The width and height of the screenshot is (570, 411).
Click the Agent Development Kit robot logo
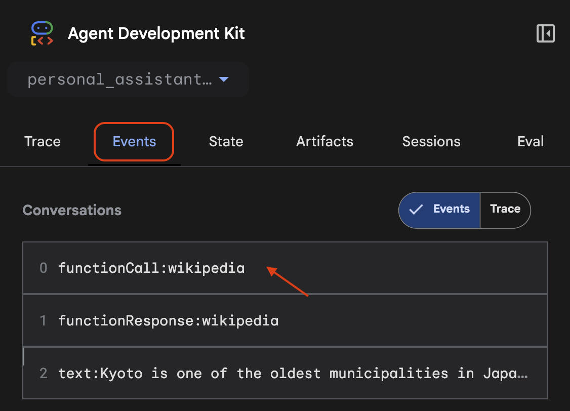41,33
